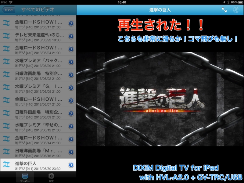Select 日曜洋画劇場「Mr. video

coord(38,152)
